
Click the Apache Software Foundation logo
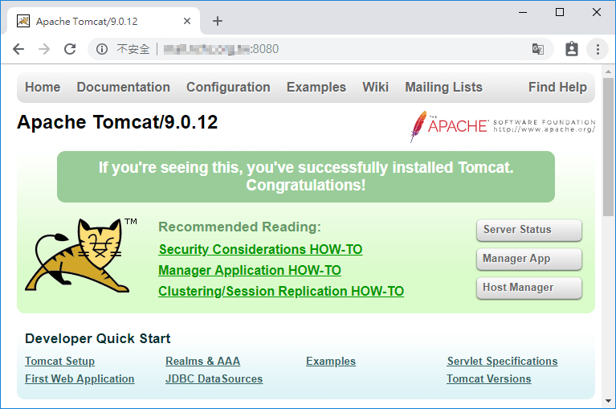(x=503, y=126)
